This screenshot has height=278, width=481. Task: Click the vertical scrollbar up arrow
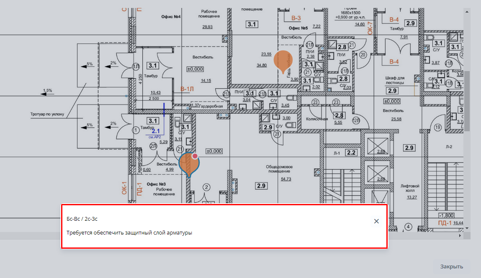(x=467, y=12)
